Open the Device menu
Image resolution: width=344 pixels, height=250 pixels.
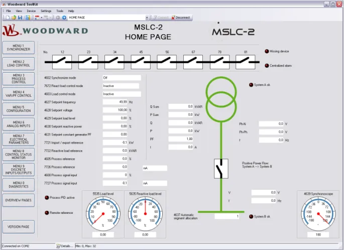click(31, 11)
